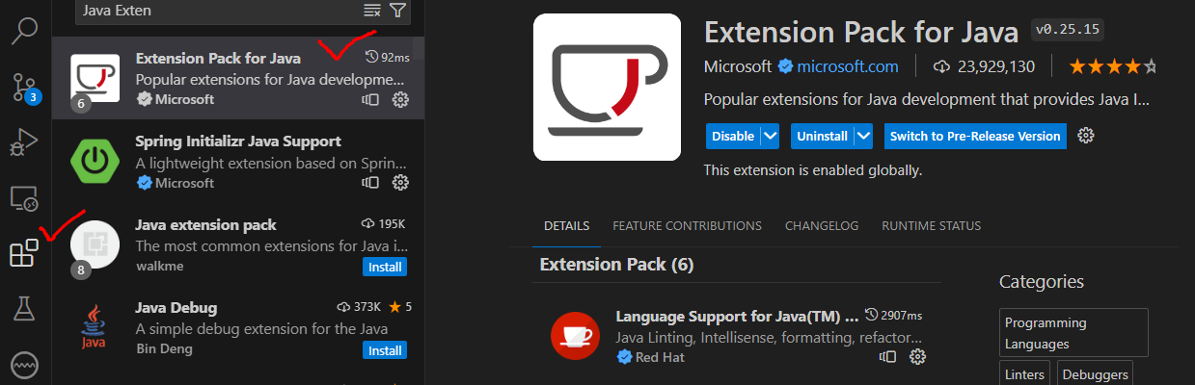Select the Linters category tag
The width and height of the screenshot is (1195, 385).
tap(1025, 373)
